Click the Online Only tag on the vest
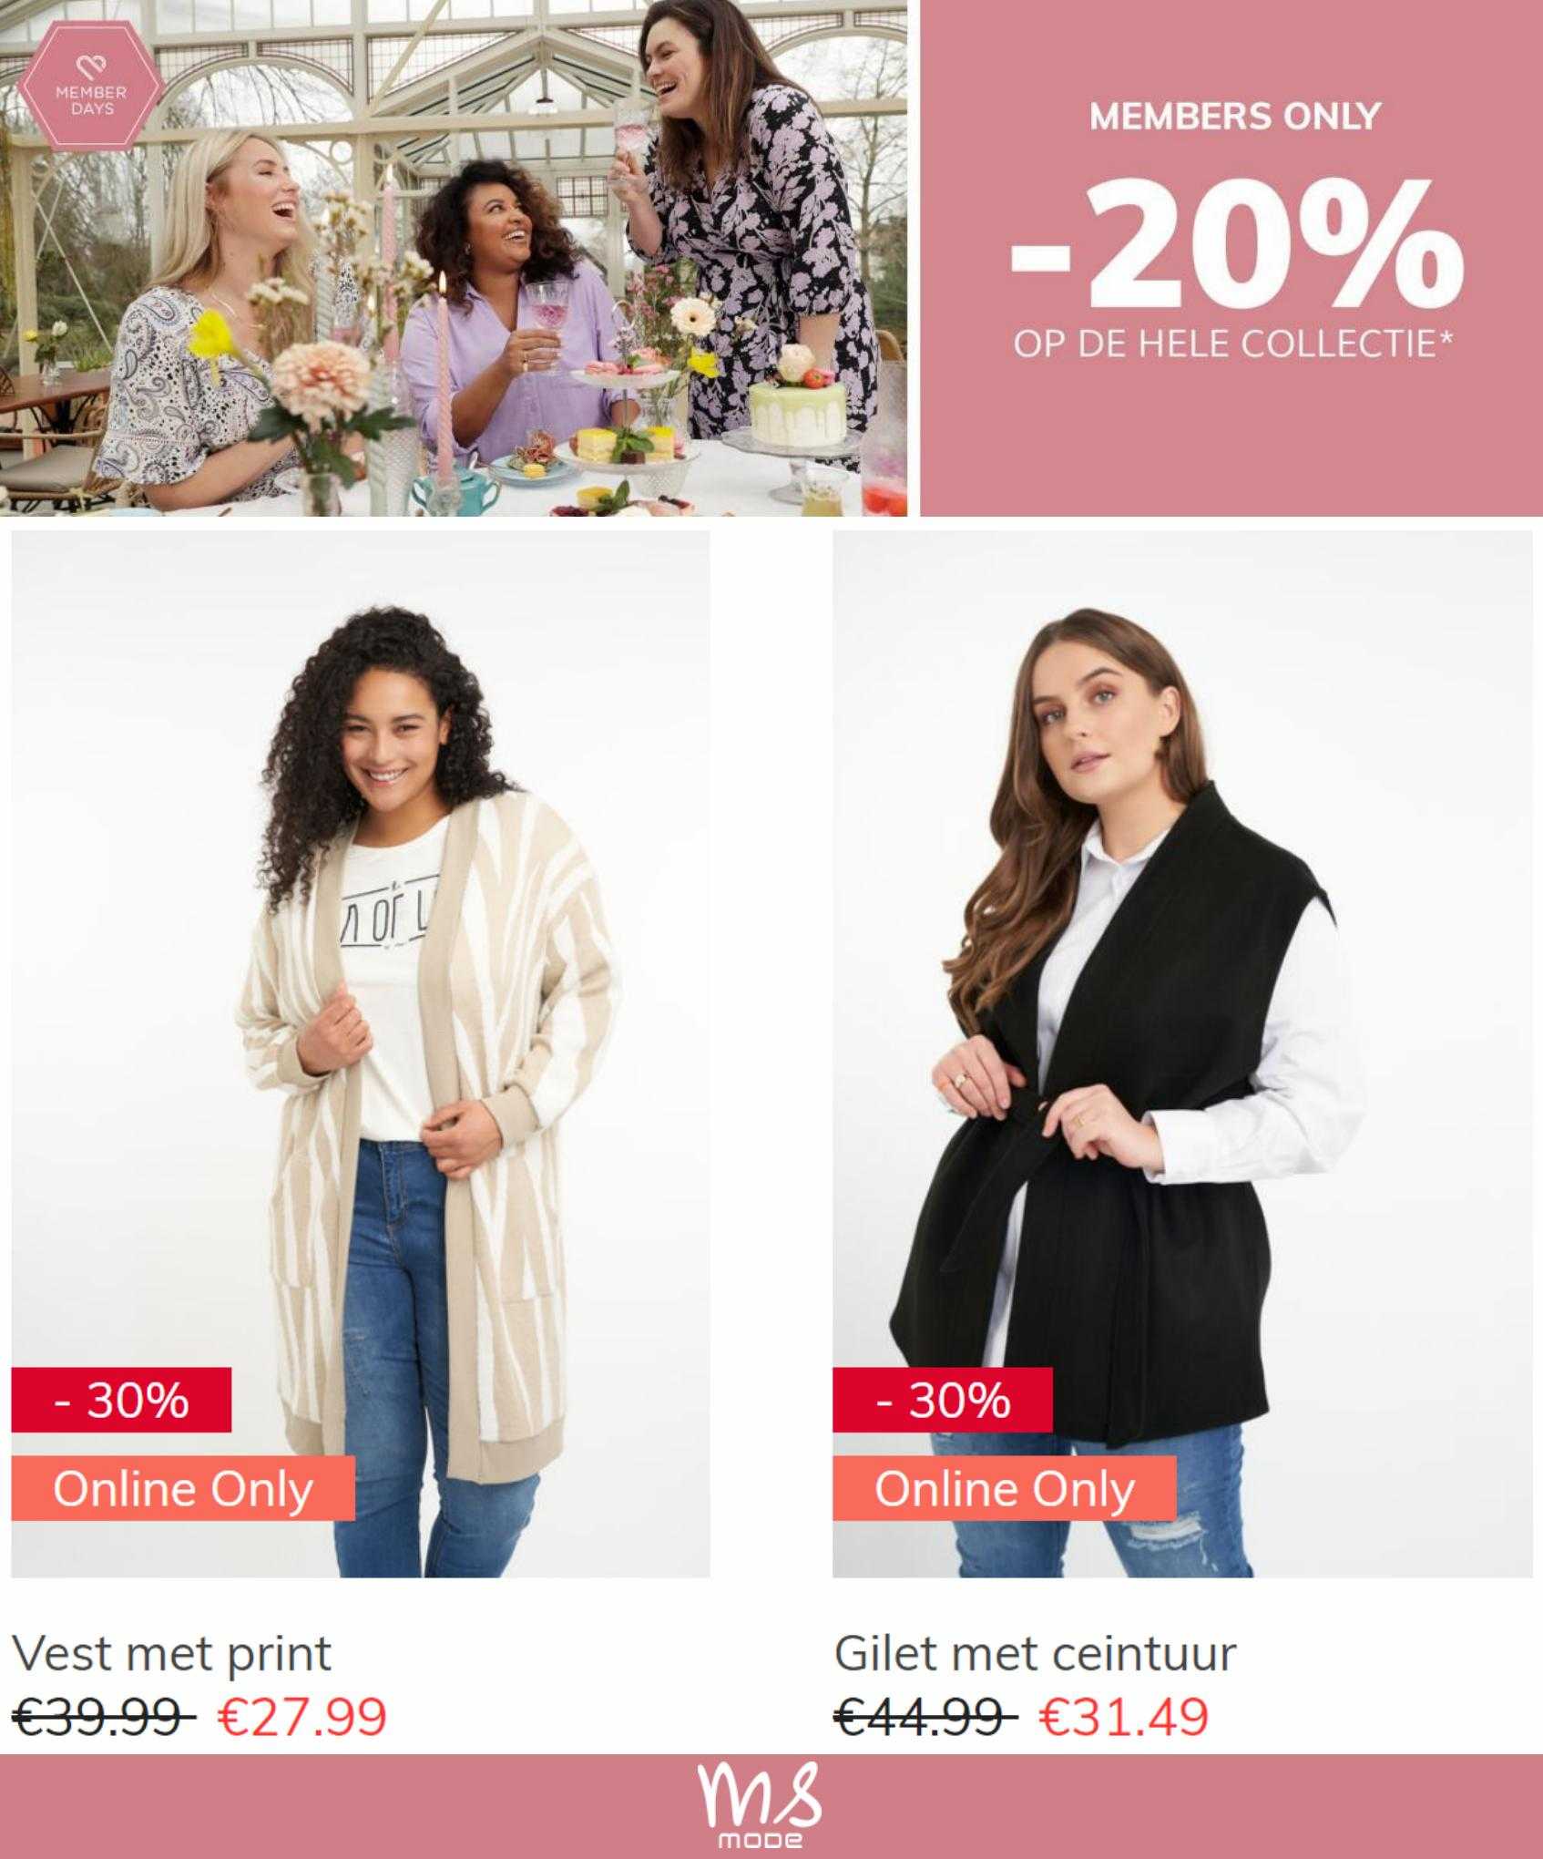 183,1488
